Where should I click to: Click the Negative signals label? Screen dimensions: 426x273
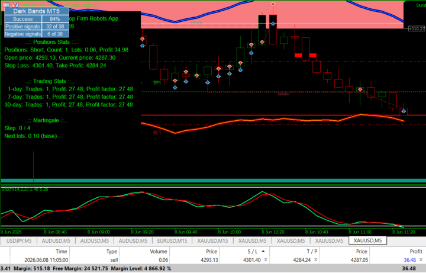[x=23, y=34]
